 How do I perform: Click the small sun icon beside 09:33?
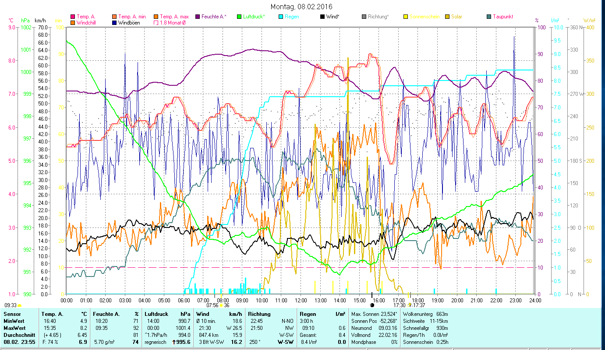tap(20, 305)
